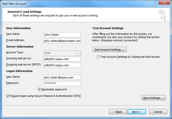Focus the Your Name input field
Image resolution: width=172 pixels, height=119 pixels.
(62, 35)
